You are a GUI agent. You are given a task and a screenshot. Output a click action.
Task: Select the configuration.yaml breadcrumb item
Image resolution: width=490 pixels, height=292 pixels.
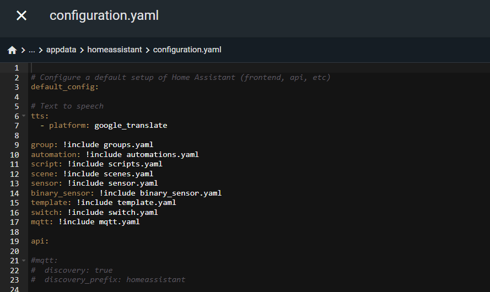(x=187, y=50)
